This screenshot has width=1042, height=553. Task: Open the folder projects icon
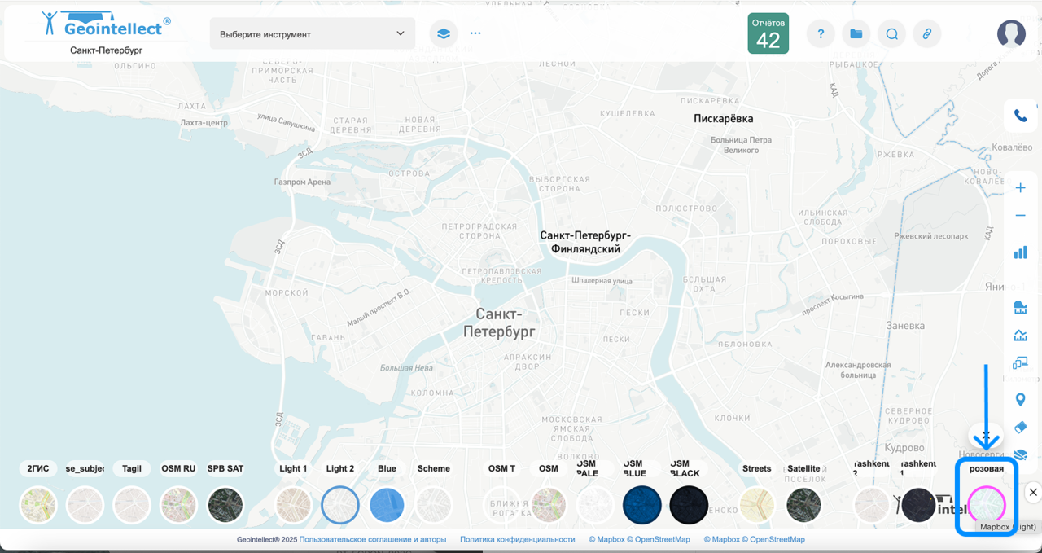[x=856, y=33]
